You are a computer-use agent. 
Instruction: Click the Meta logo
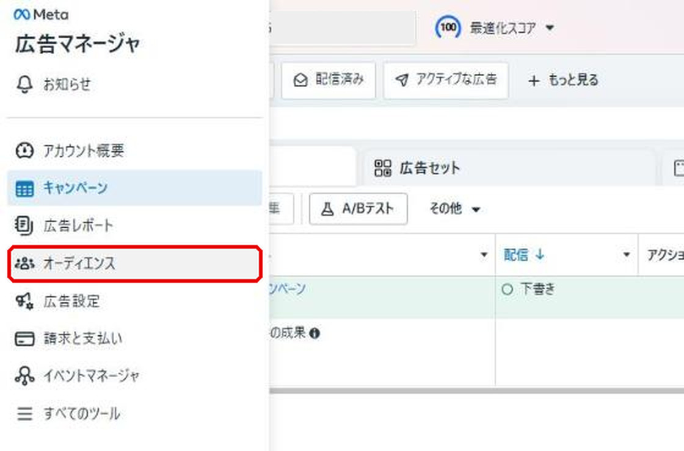point(41,15)
